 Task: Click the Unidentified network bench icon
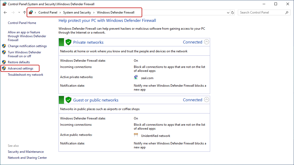pos(136,135)
